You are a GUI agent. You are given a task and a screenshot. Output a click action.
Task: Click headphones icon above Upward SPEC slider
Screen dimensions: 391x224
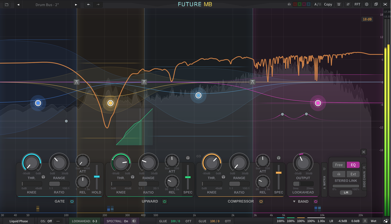[188, 158]
